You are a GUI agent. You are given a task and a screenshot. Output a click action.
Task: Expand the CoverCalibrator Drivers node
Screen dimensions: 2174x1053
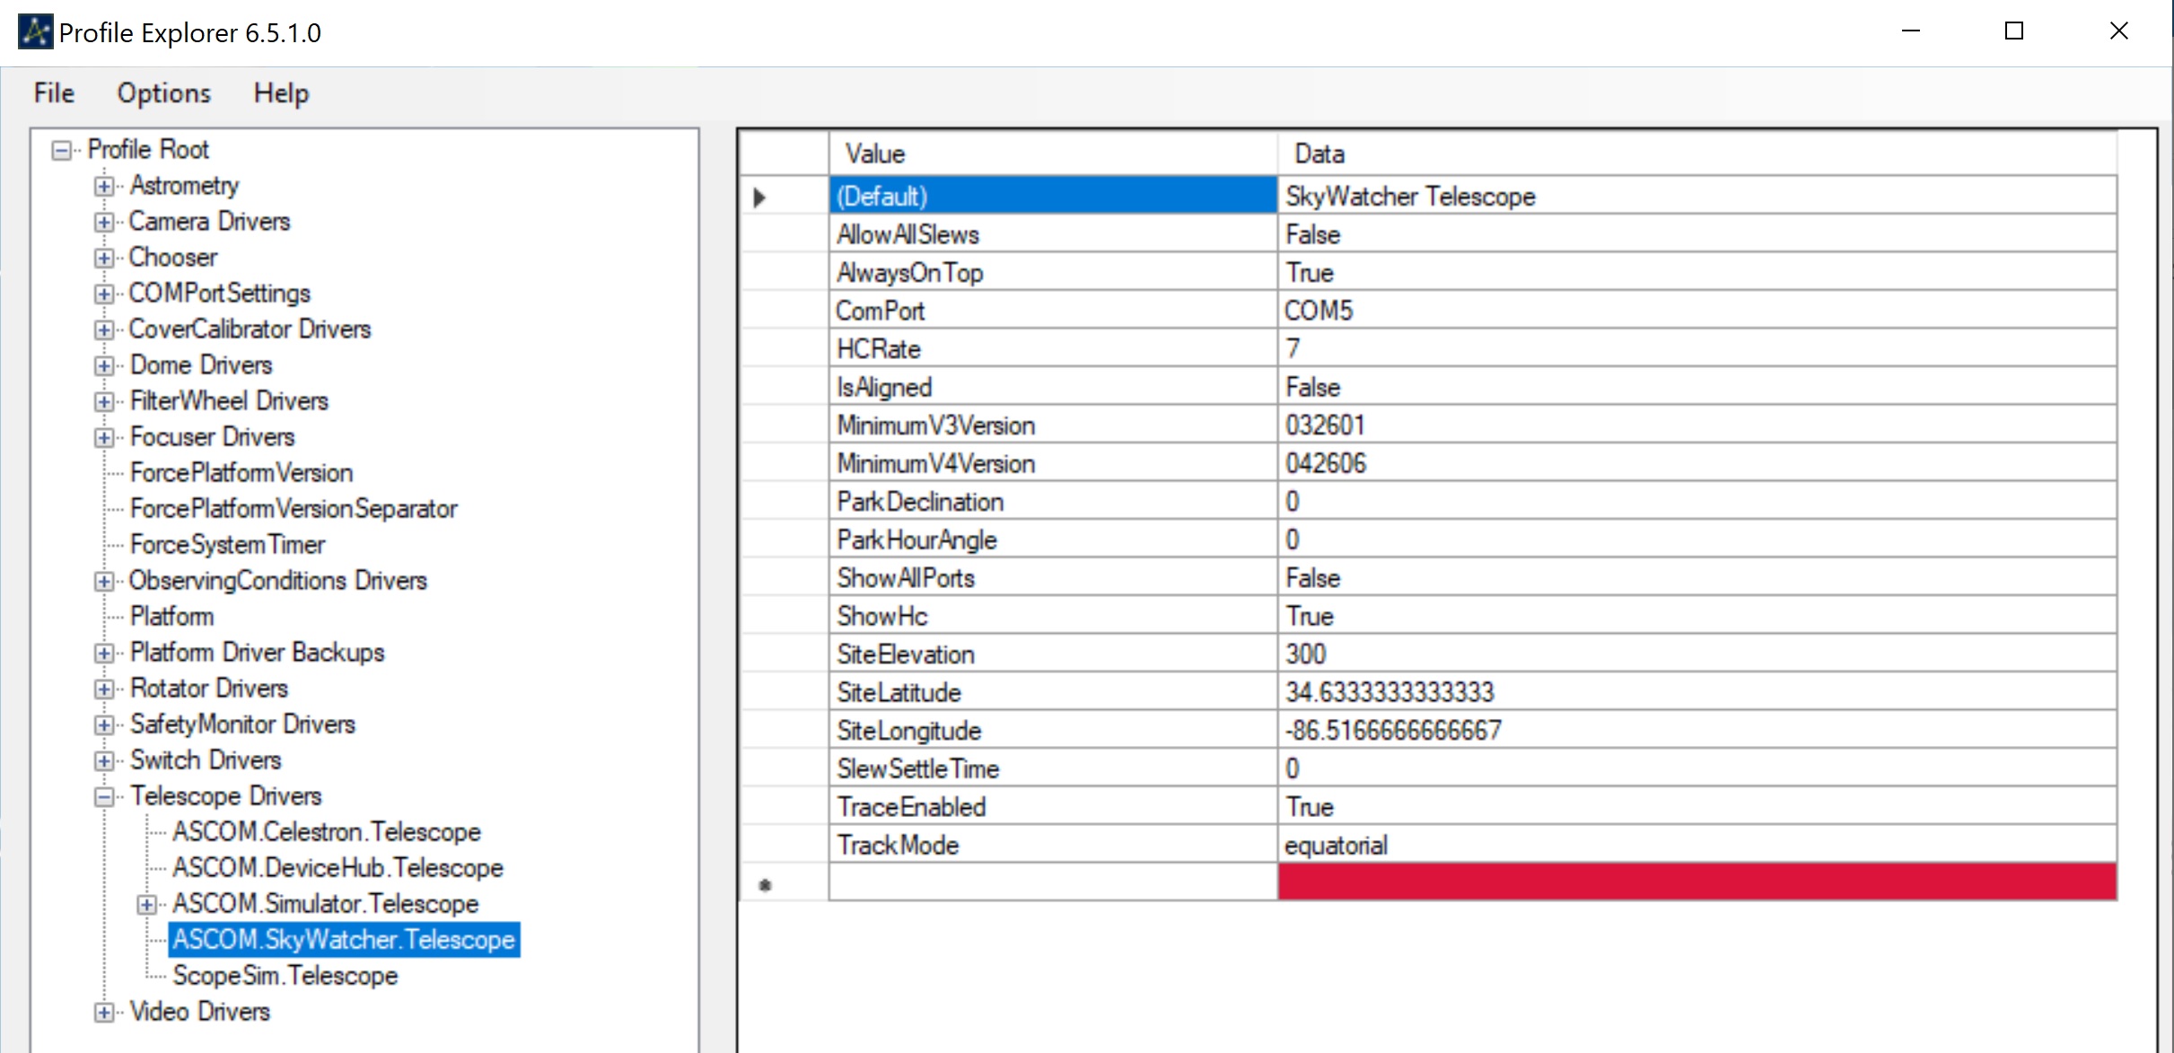pos(104,329)
